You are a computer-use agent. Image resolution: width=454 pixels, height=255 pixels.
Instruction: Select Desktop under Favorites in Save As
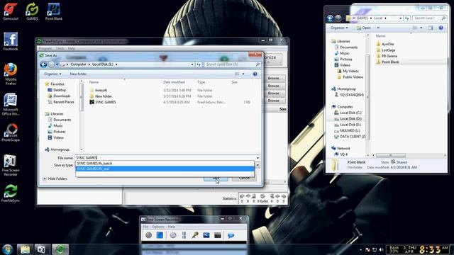coord(60,90)
